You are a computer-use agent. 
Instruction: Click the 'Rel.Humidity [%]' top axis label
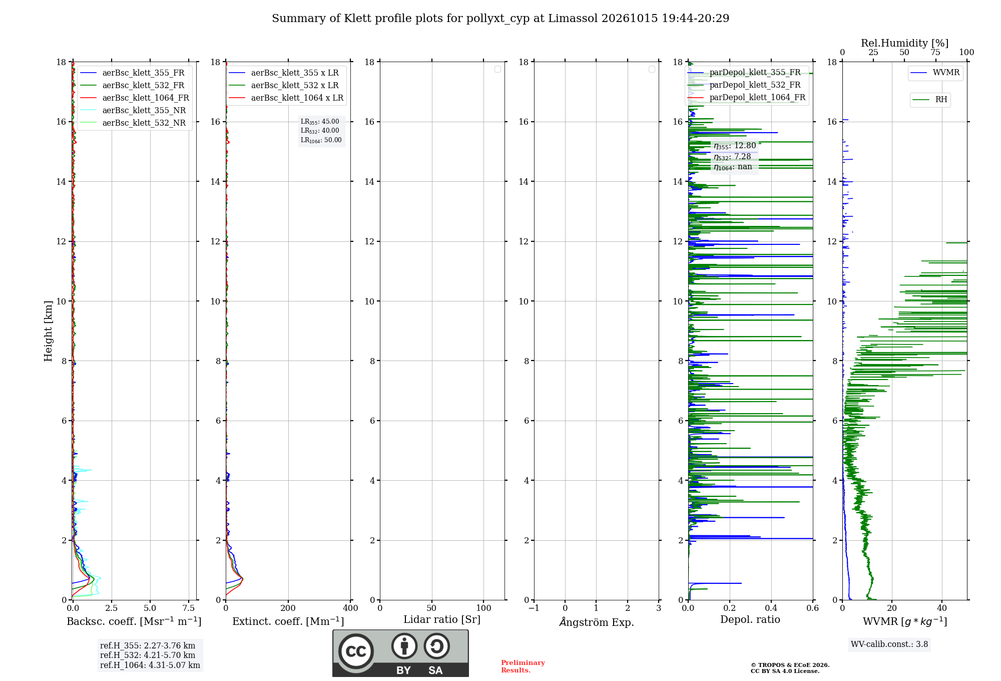click(905, 43)
